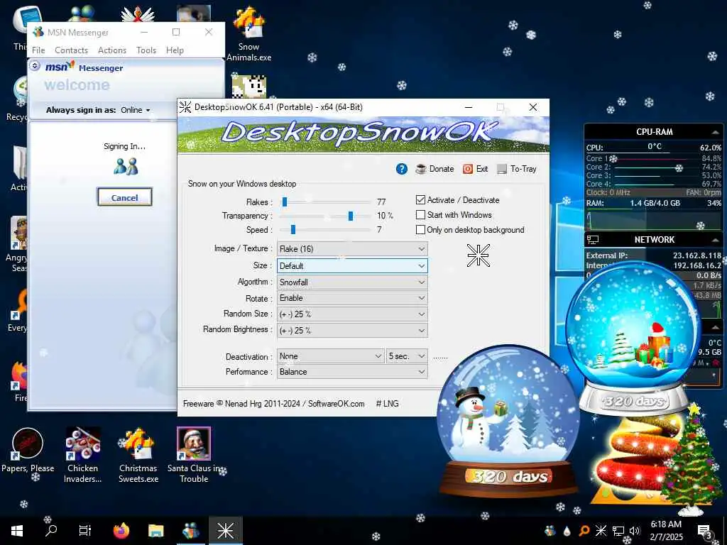Click the red Exit icon in DesktopSnowOK
Viewport: 727px width, 545px height.
point(467,169)
